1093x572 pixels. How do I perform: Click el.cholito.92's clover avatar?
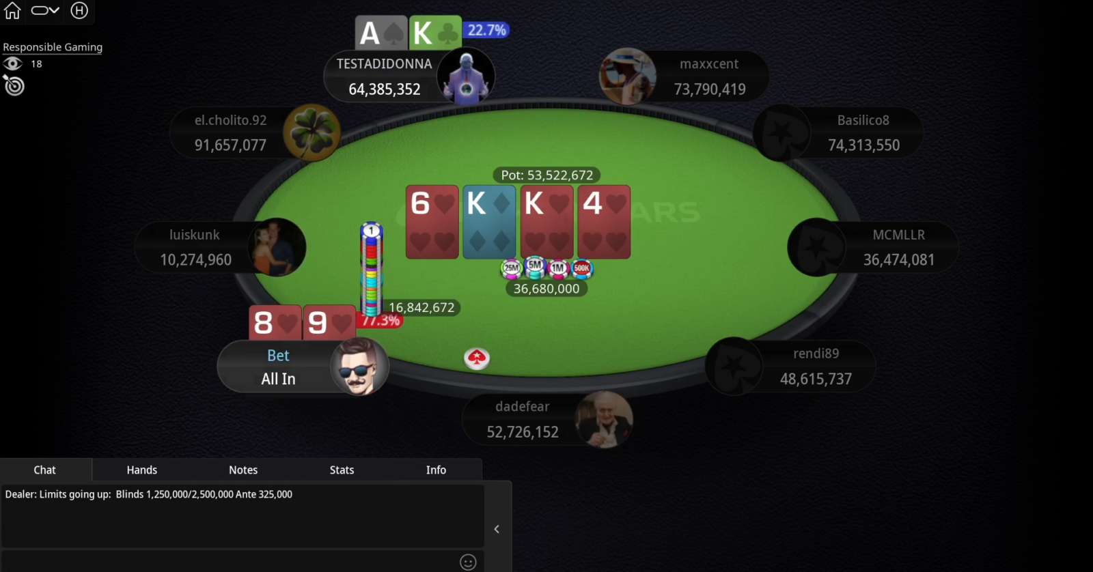312,132
